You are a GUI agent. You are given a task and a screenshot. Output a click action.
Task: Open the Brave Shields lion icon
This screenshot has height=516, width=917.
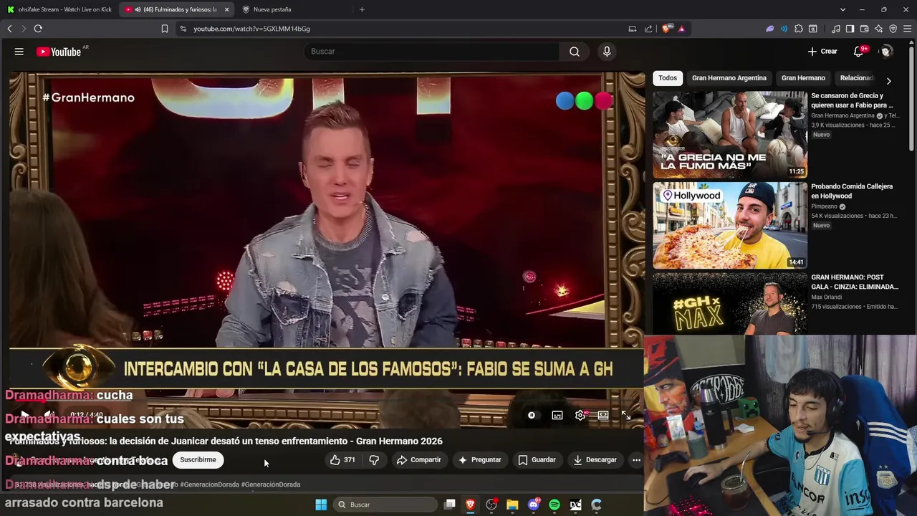click(x=666, y=29)
